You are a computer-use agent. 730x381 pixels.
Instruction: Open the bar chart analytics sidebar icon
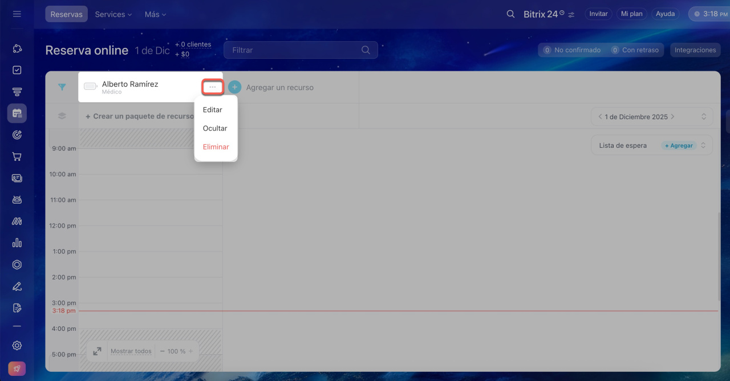[17, 243]
